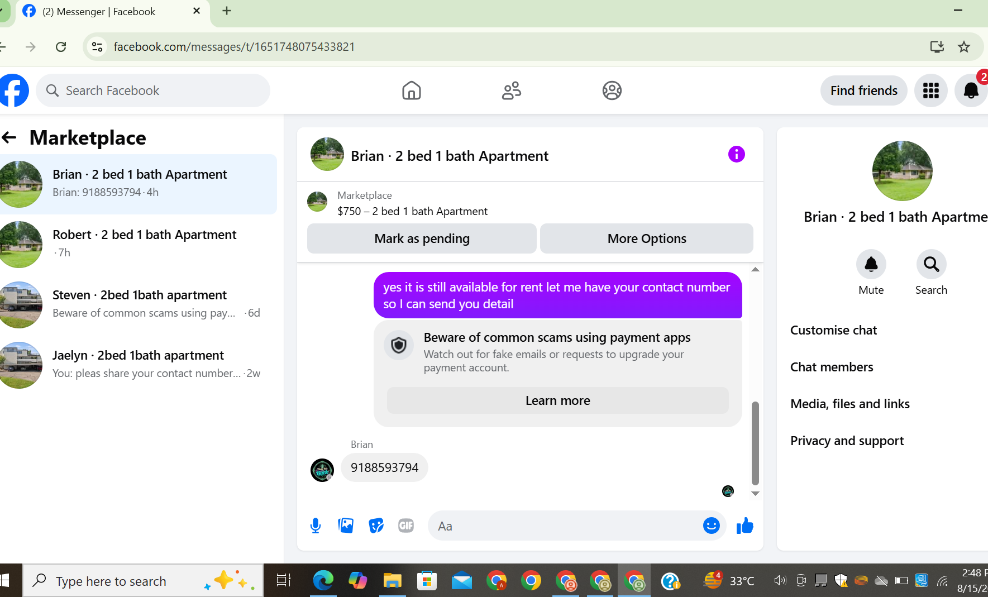Click the $750 – 2 bed 1 bath Apartment listing
988x597 pixels.
click(412, 211)
